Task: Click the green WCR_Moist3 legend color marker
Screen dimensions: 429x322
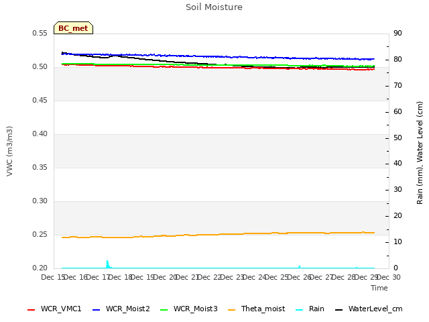Action: (x=164, y=310)
